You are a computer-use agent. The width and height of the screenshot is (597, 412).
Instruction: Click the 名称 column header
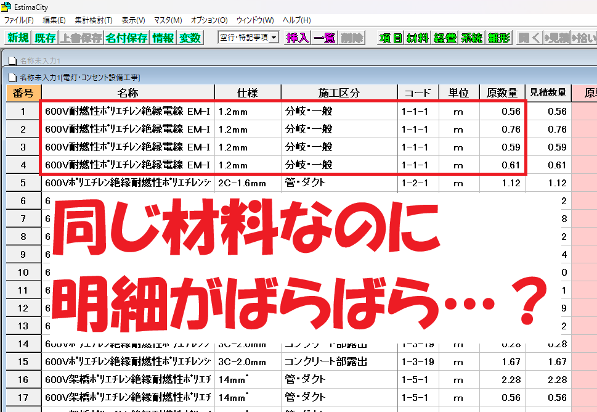point(128,93)
